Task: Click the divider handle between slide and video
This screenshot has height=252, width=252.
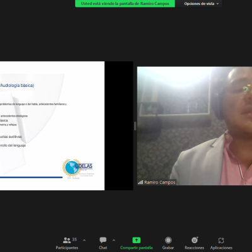Action: pyautogui.click(x=135, y=126)
